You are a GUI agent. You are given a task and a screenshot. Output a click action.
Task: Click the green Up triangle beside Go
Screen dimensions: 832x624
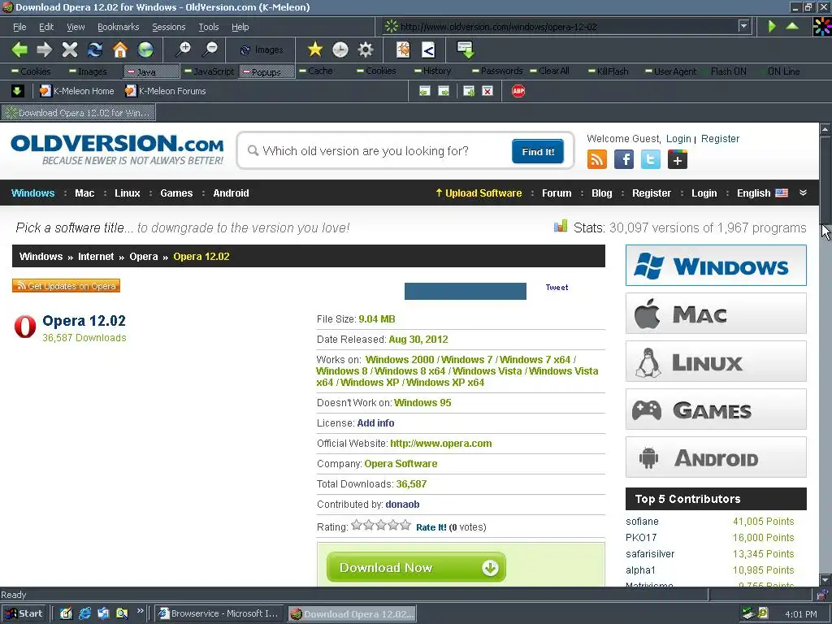[792, 26]
